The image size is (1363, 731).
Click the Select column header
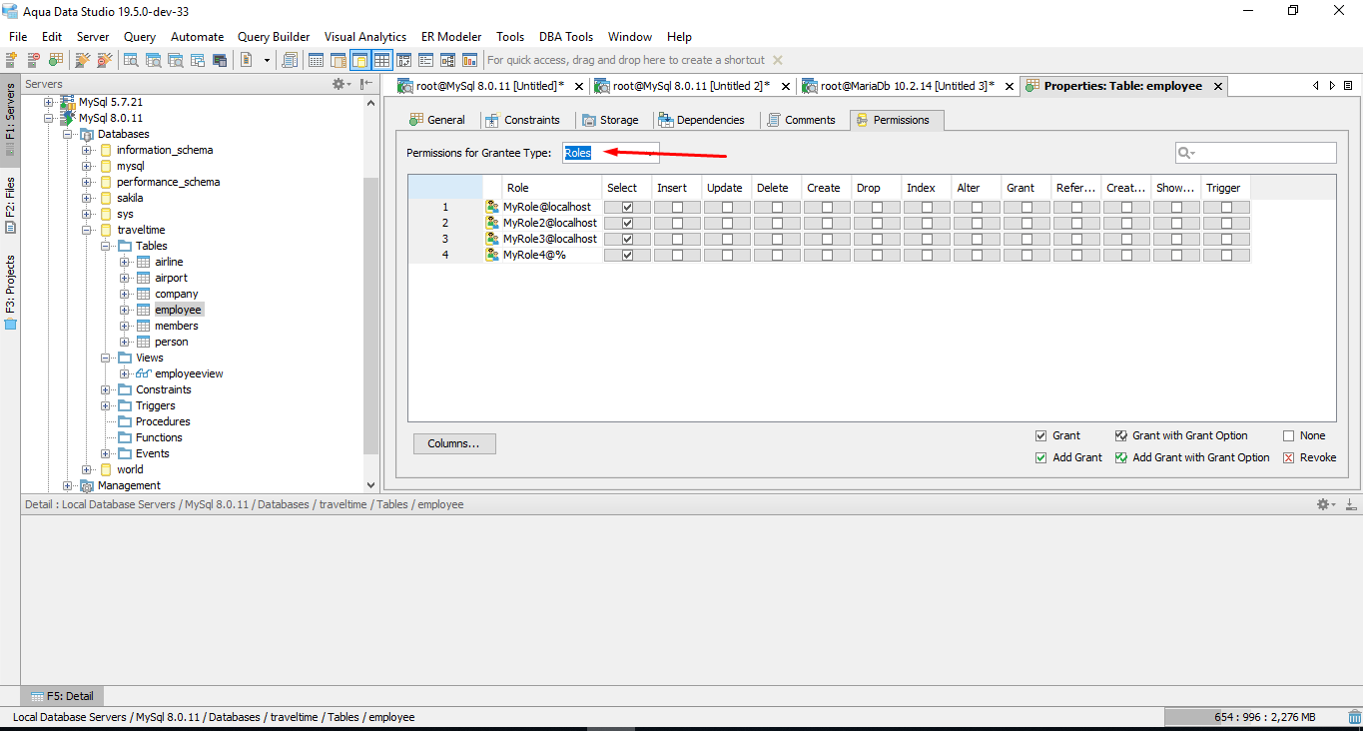tap(627, 188)
